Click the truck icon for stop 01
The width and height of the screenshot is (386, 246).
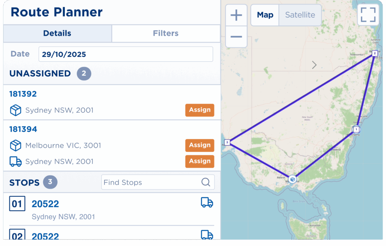tap(207, 203)
